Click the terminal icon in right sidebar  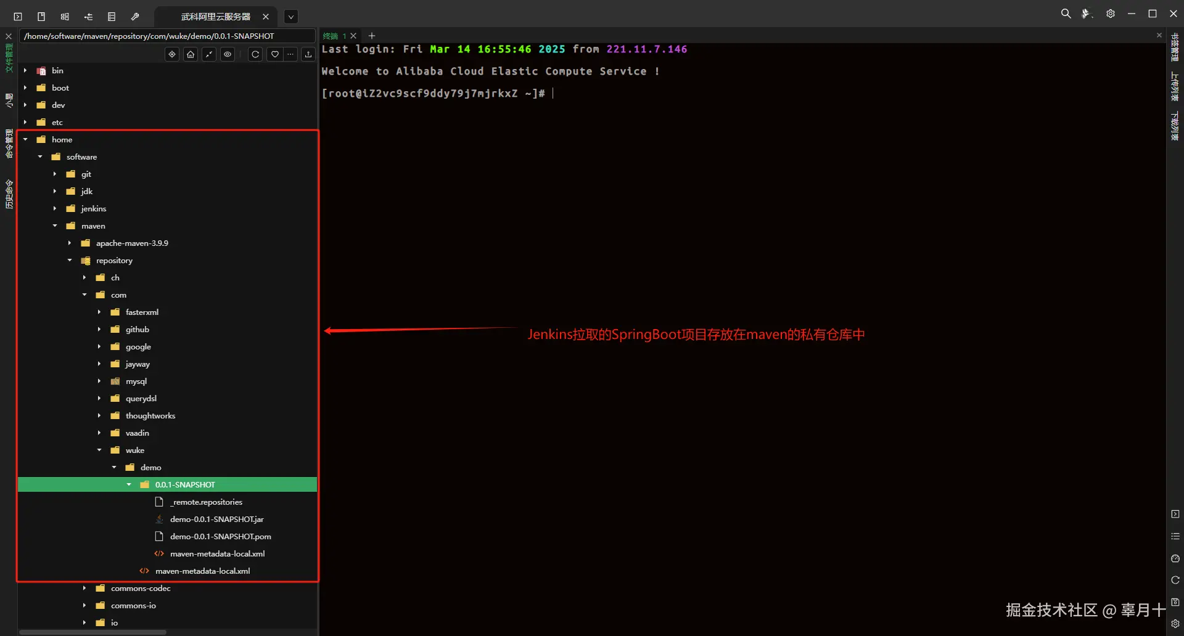pos(1175,514)
